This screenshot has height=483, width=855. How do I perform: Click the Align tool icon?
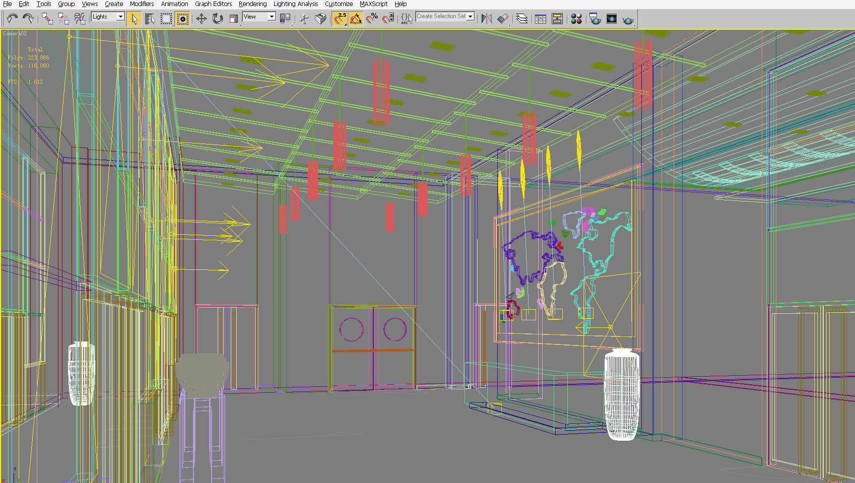point(503,19)
